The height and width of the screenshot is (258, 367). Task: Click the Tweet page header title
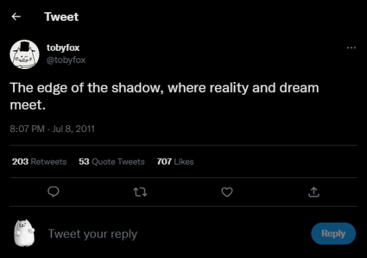[62, 17]
